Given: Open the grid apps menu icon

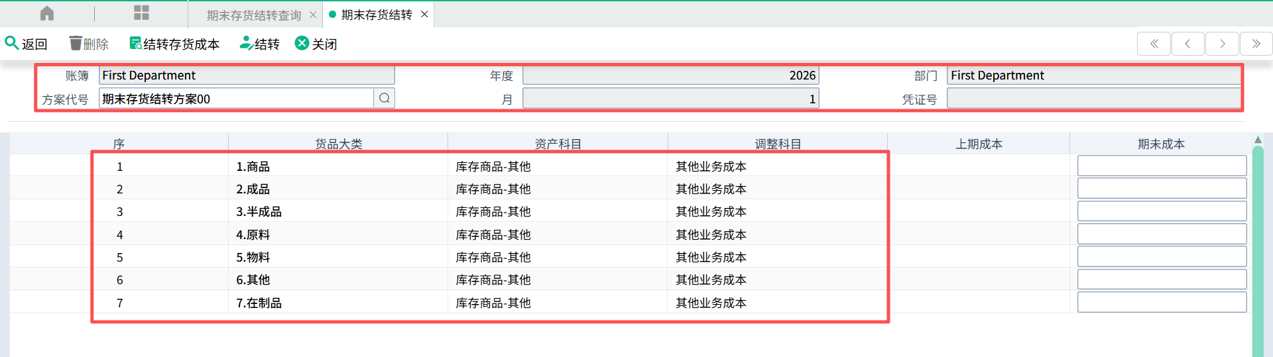Looking at the screenshot, I should point(141,13).
